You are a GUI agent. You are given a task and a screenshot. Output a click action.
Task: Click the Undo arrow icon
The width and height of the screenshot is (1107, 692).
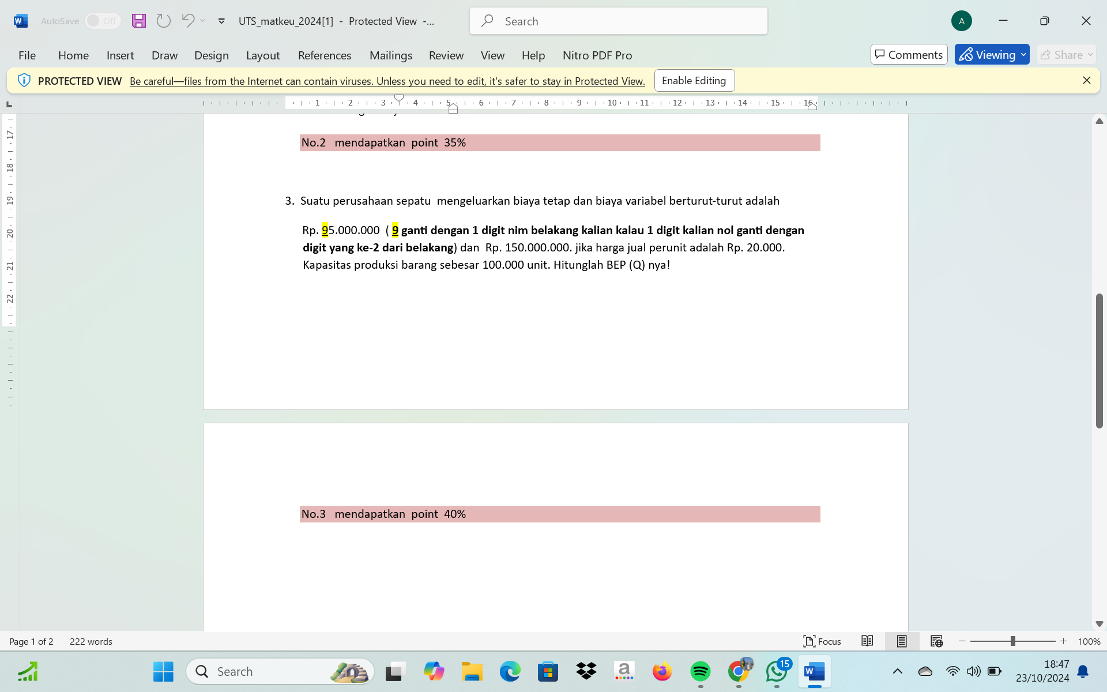(x=188, y=21)
